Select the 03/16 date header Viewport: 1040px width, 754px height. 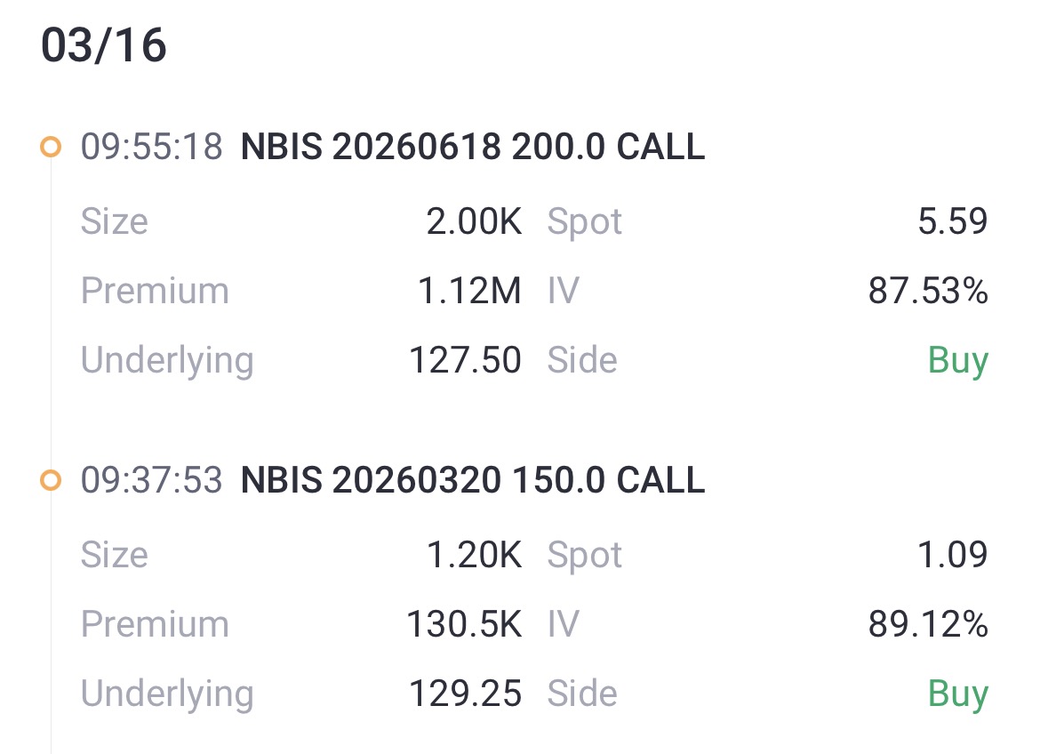pos(104,46)
